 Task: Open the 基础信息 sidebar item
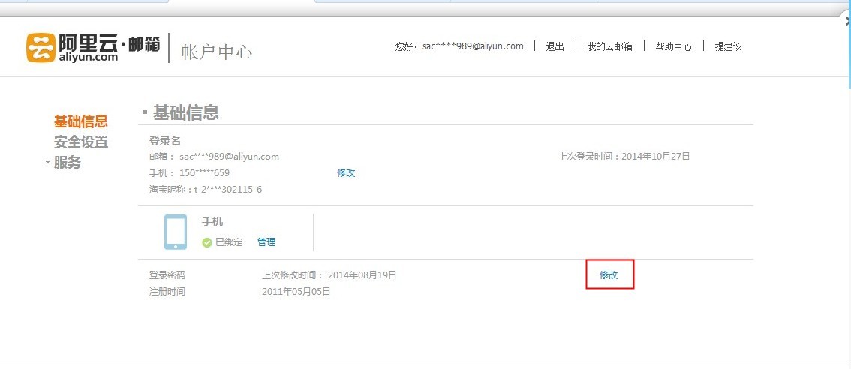pos(81,121)
